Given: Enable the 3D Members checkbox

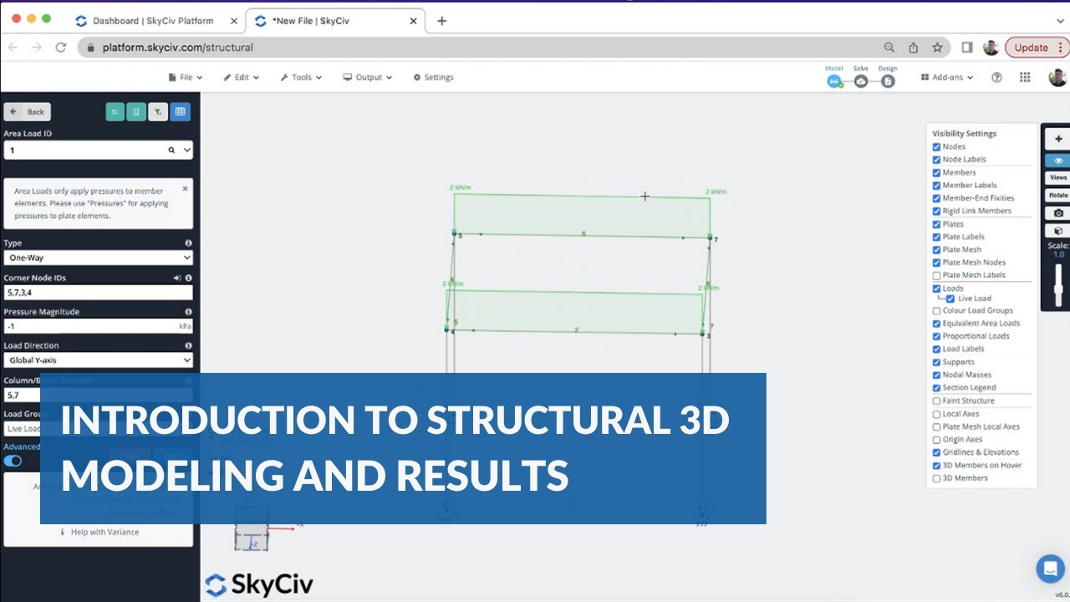Looking at the screenshot, I should (x=936, y=478).
